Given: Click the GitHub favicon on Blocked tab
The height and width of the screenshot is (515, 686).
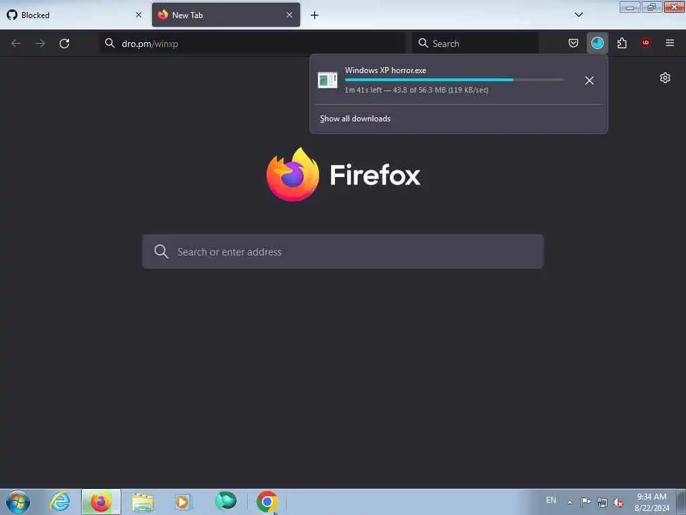Looking at the screenshot, I should [x=12, y=15].
